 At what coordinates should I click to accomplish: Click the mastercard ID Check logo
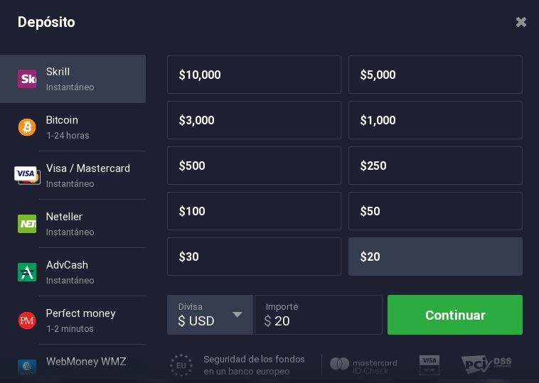point(363,365)
